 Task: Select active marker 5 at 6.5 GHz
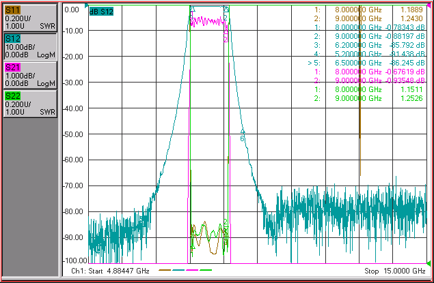click(x=366, y=63)
